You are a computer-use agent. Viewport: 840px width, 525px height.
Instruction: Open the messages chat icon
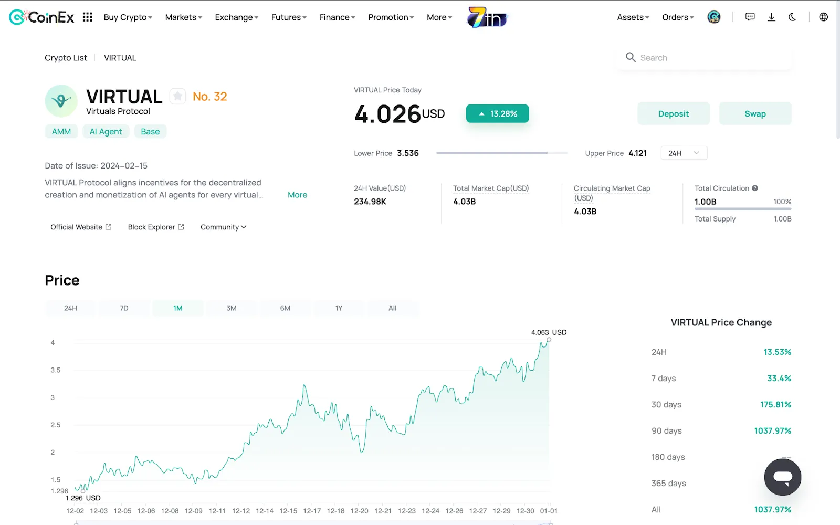750,17
